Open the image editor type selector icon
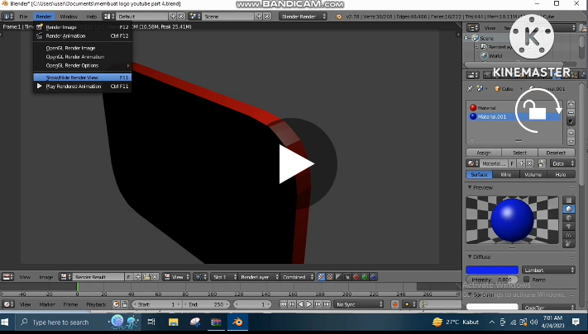 [x=7, y=277]
